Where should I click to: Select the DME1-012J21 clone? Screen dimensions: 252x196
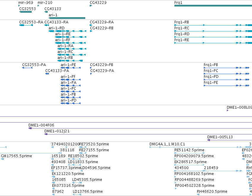(x=148, y=134)
